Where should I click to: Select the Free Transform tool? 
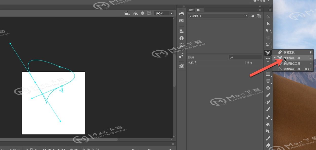[x=268, y=31]
